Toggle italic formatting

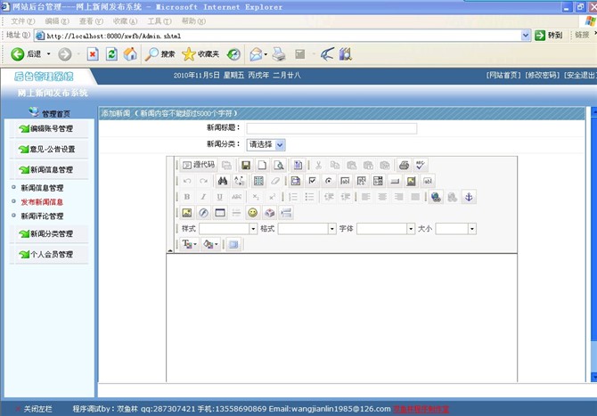click(203, 197)
